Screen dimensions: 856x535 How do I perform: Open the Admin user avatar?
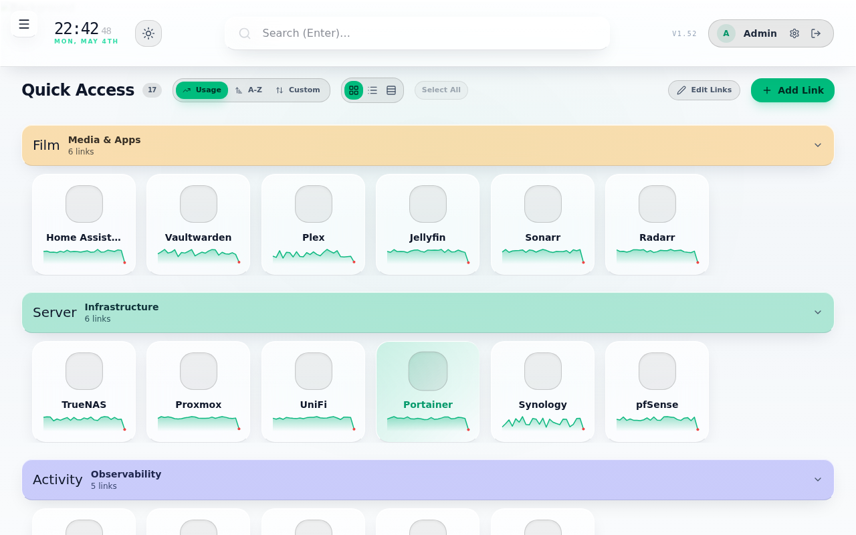point(726,33)
